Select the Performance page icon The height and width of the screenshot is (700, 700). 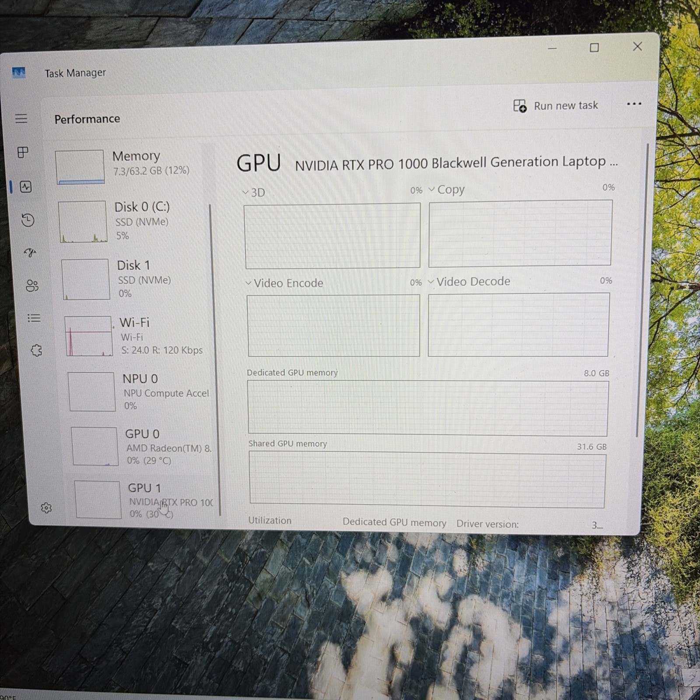point(26,187)
